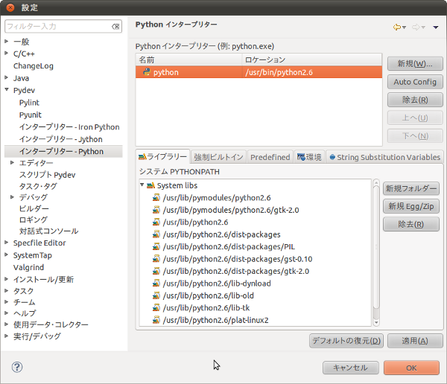Click icon beside /usr/lib/pymodules/python2.6/gtk-2.0
Viewport: 447px width, 384px height.
tap(156, 210)
